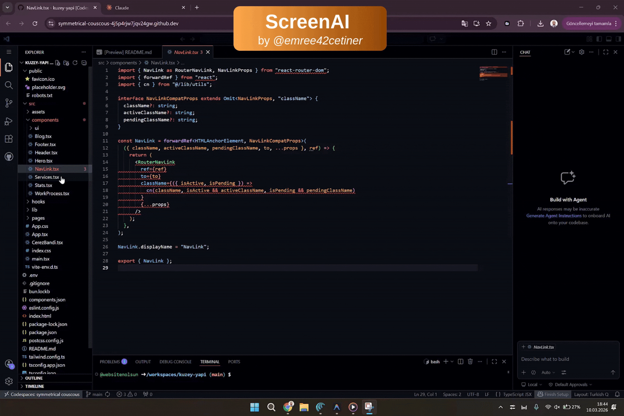
Task: Switch to the OUTPUT panel tab
Action: [x=143, y=362]
